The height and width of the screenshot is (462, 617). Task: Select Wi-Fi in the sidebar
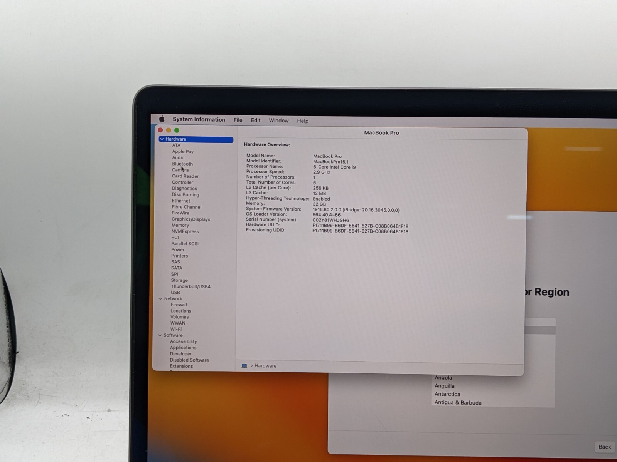[x=176, y=329]
